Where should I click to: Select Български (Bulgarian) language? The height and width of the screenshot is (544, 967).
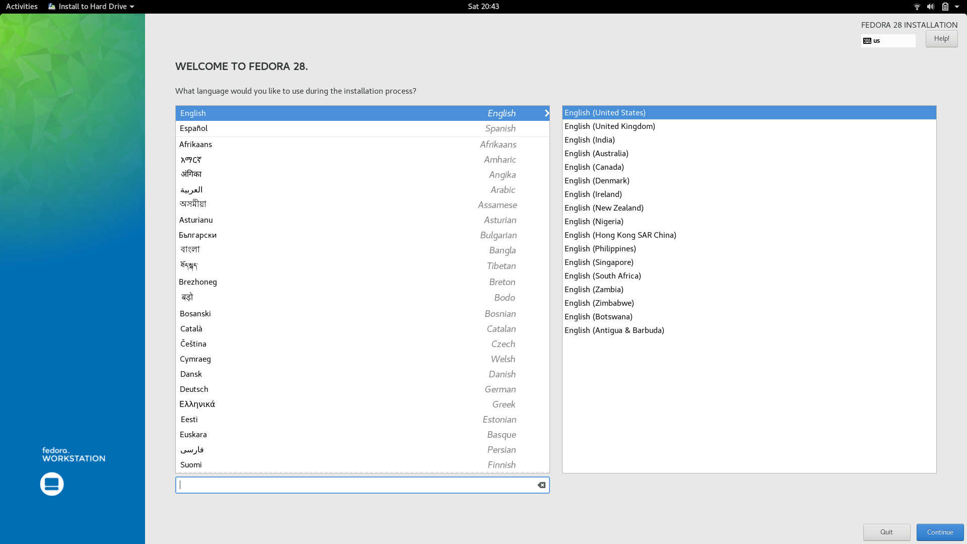pyautogui.click(x=362, y=235)
